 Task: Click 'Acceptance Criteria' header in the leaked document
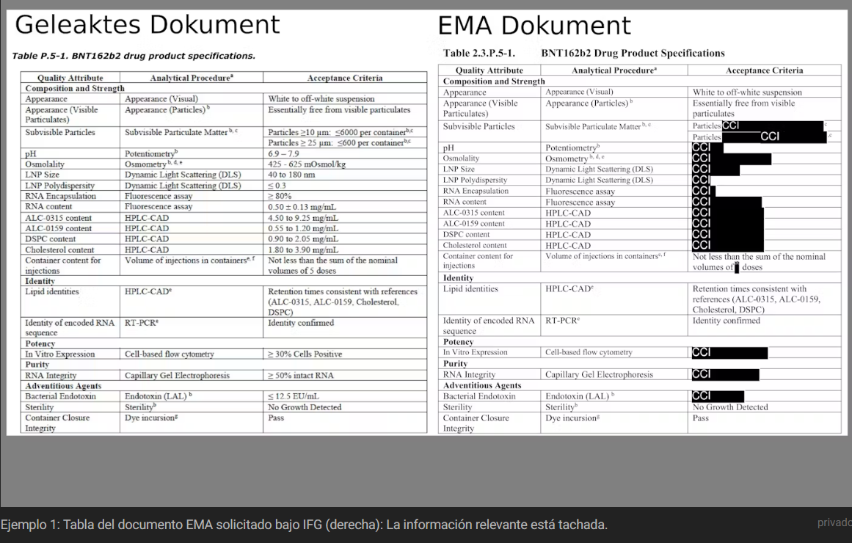[345, 78]
